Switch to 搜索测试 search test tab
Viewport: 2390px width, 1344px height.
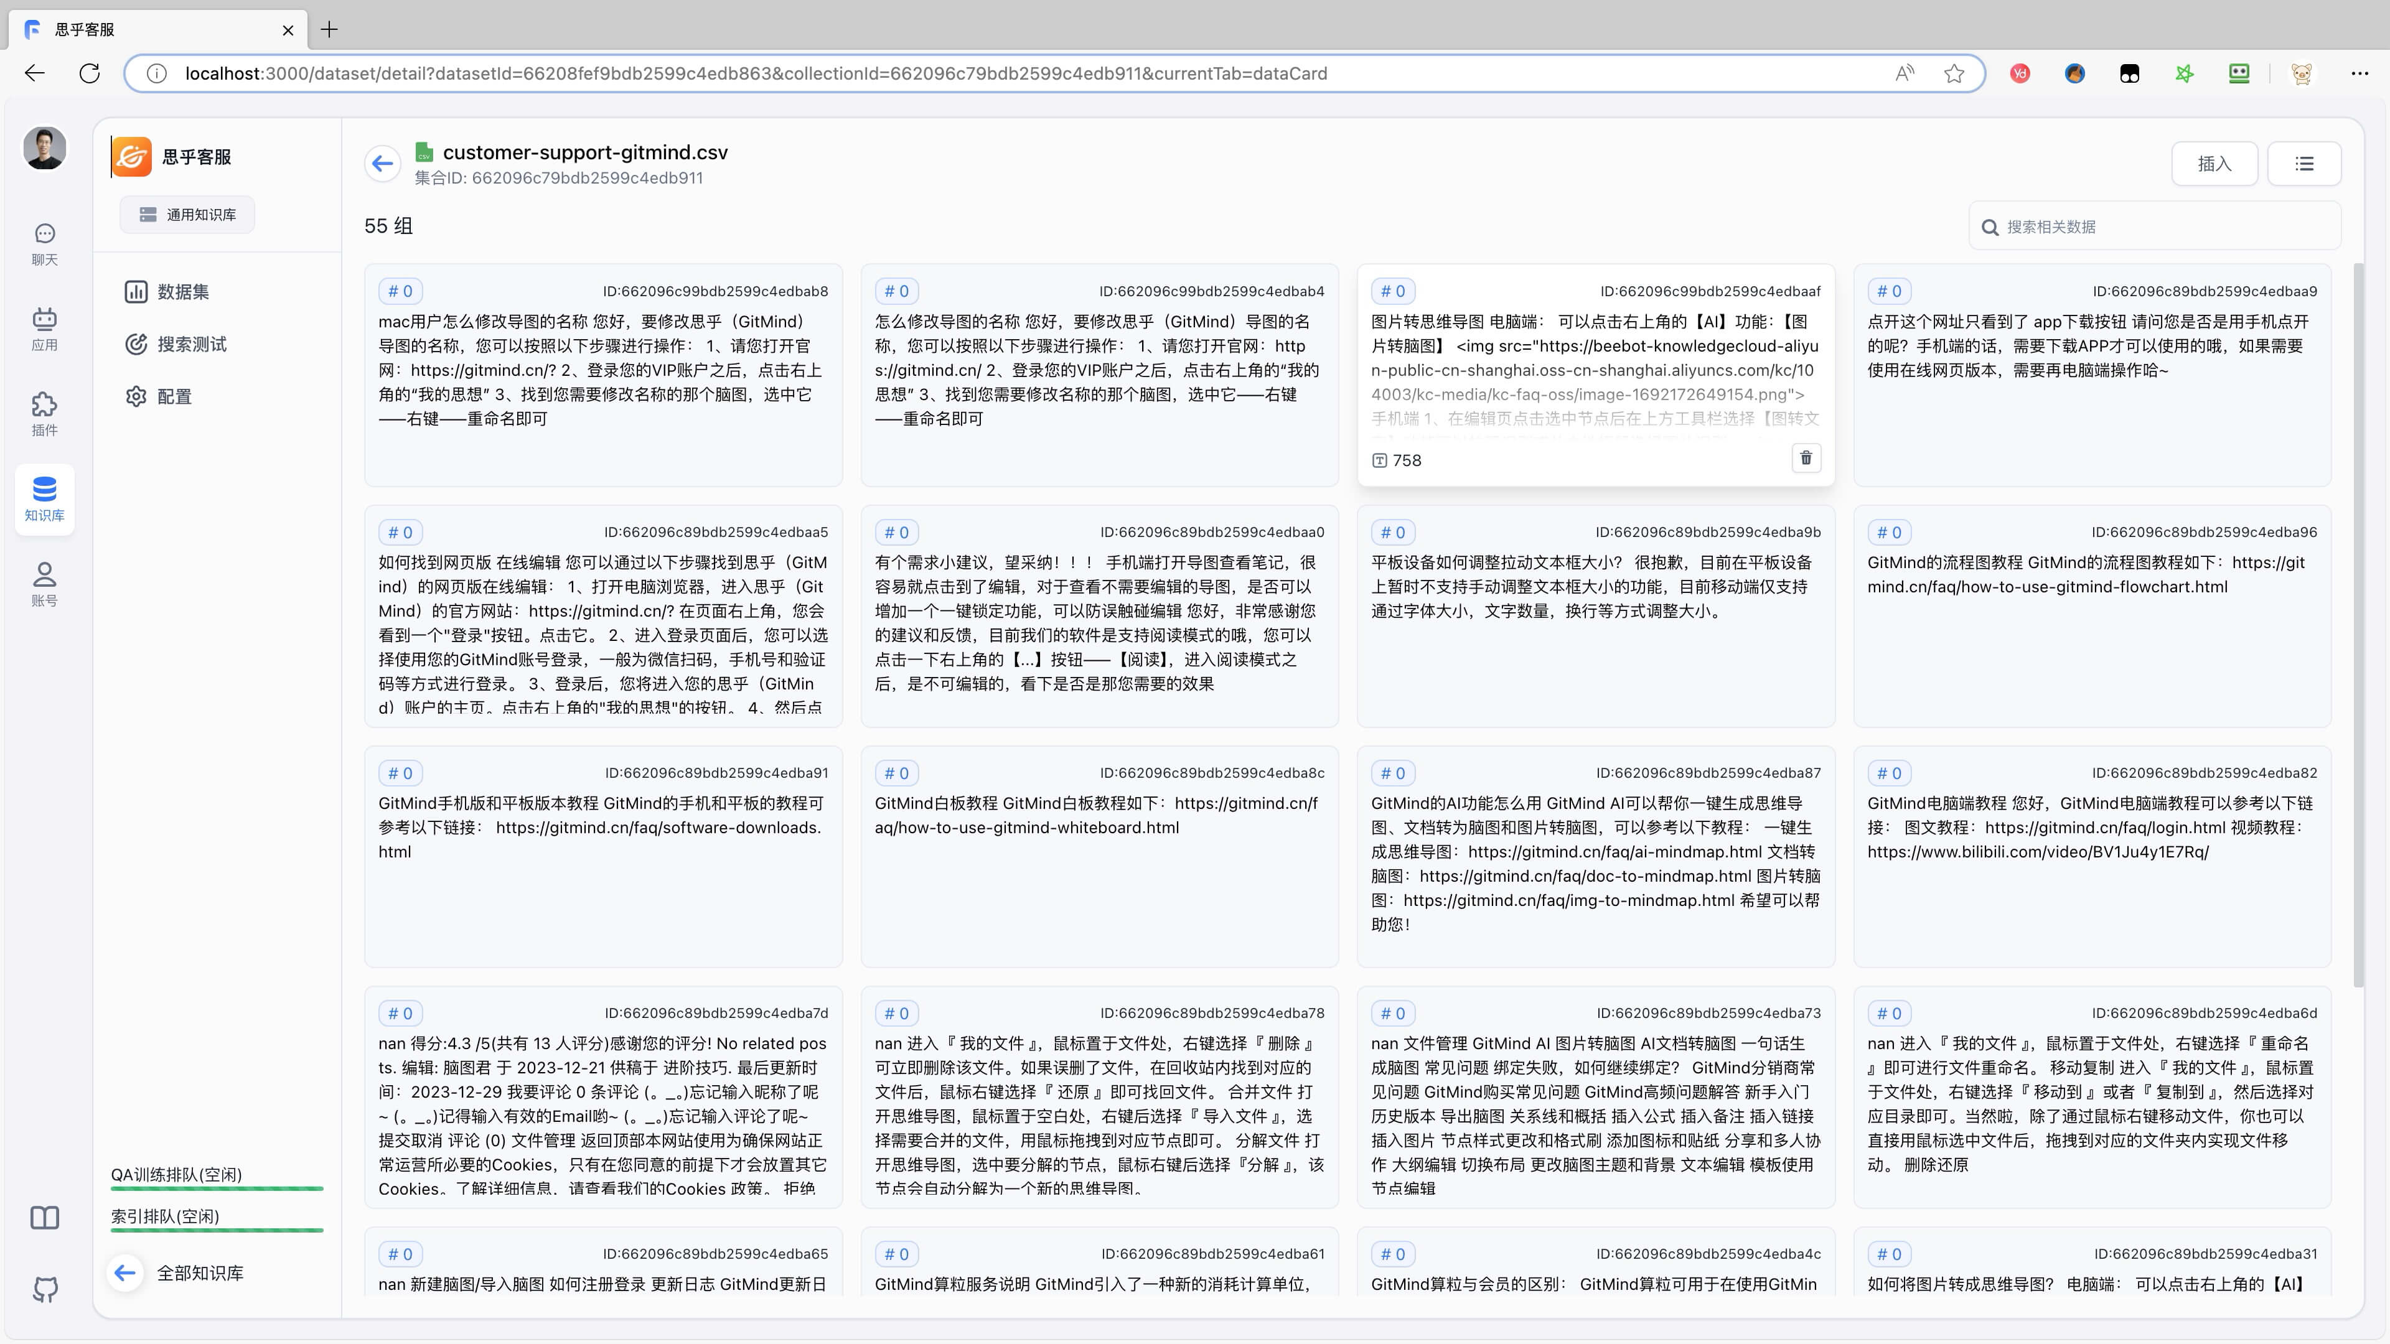[x=191, y=344]
